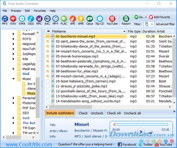This screenshot has height=148, width=177.
Task: Choose the AMR microphone icon
Action: tap(81, 19)
